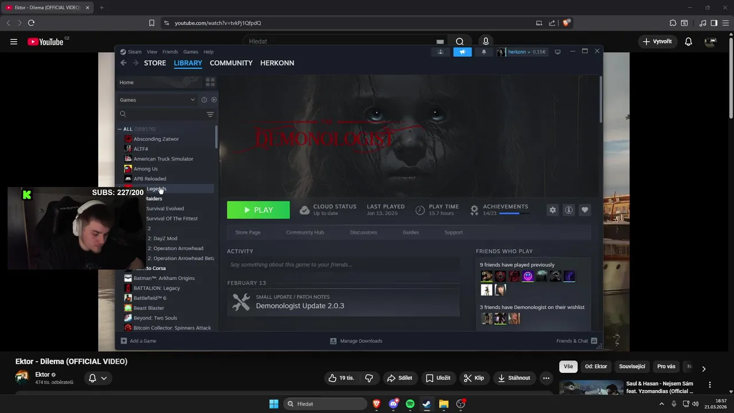This screenshot has width=734, height=413.
Task: Open Brave Shields lion icon
Action: tap(567, 23)
